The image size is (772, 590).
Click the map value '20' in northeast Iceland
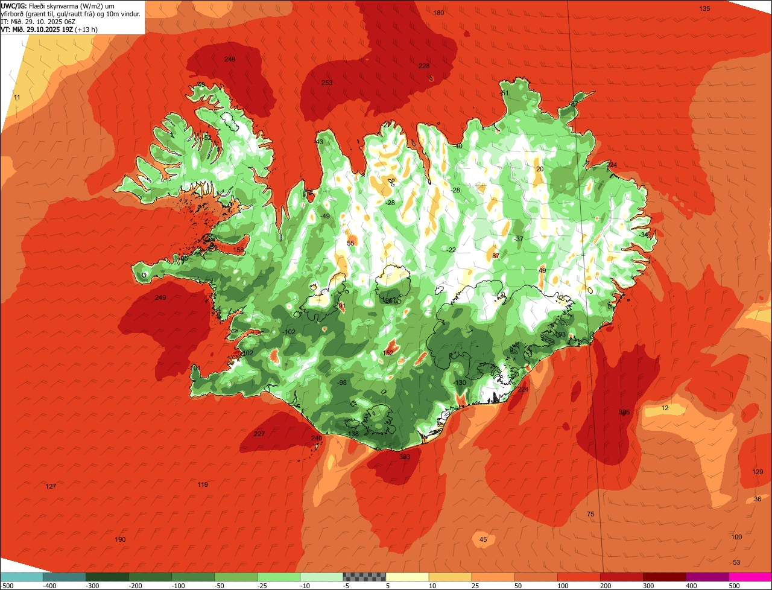point(540,170)
